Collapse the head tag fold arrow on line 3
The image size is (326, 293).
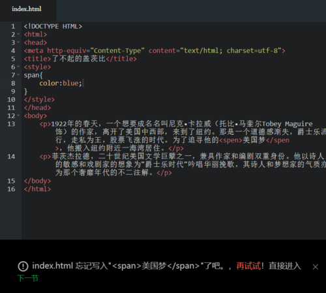[18, 42]
